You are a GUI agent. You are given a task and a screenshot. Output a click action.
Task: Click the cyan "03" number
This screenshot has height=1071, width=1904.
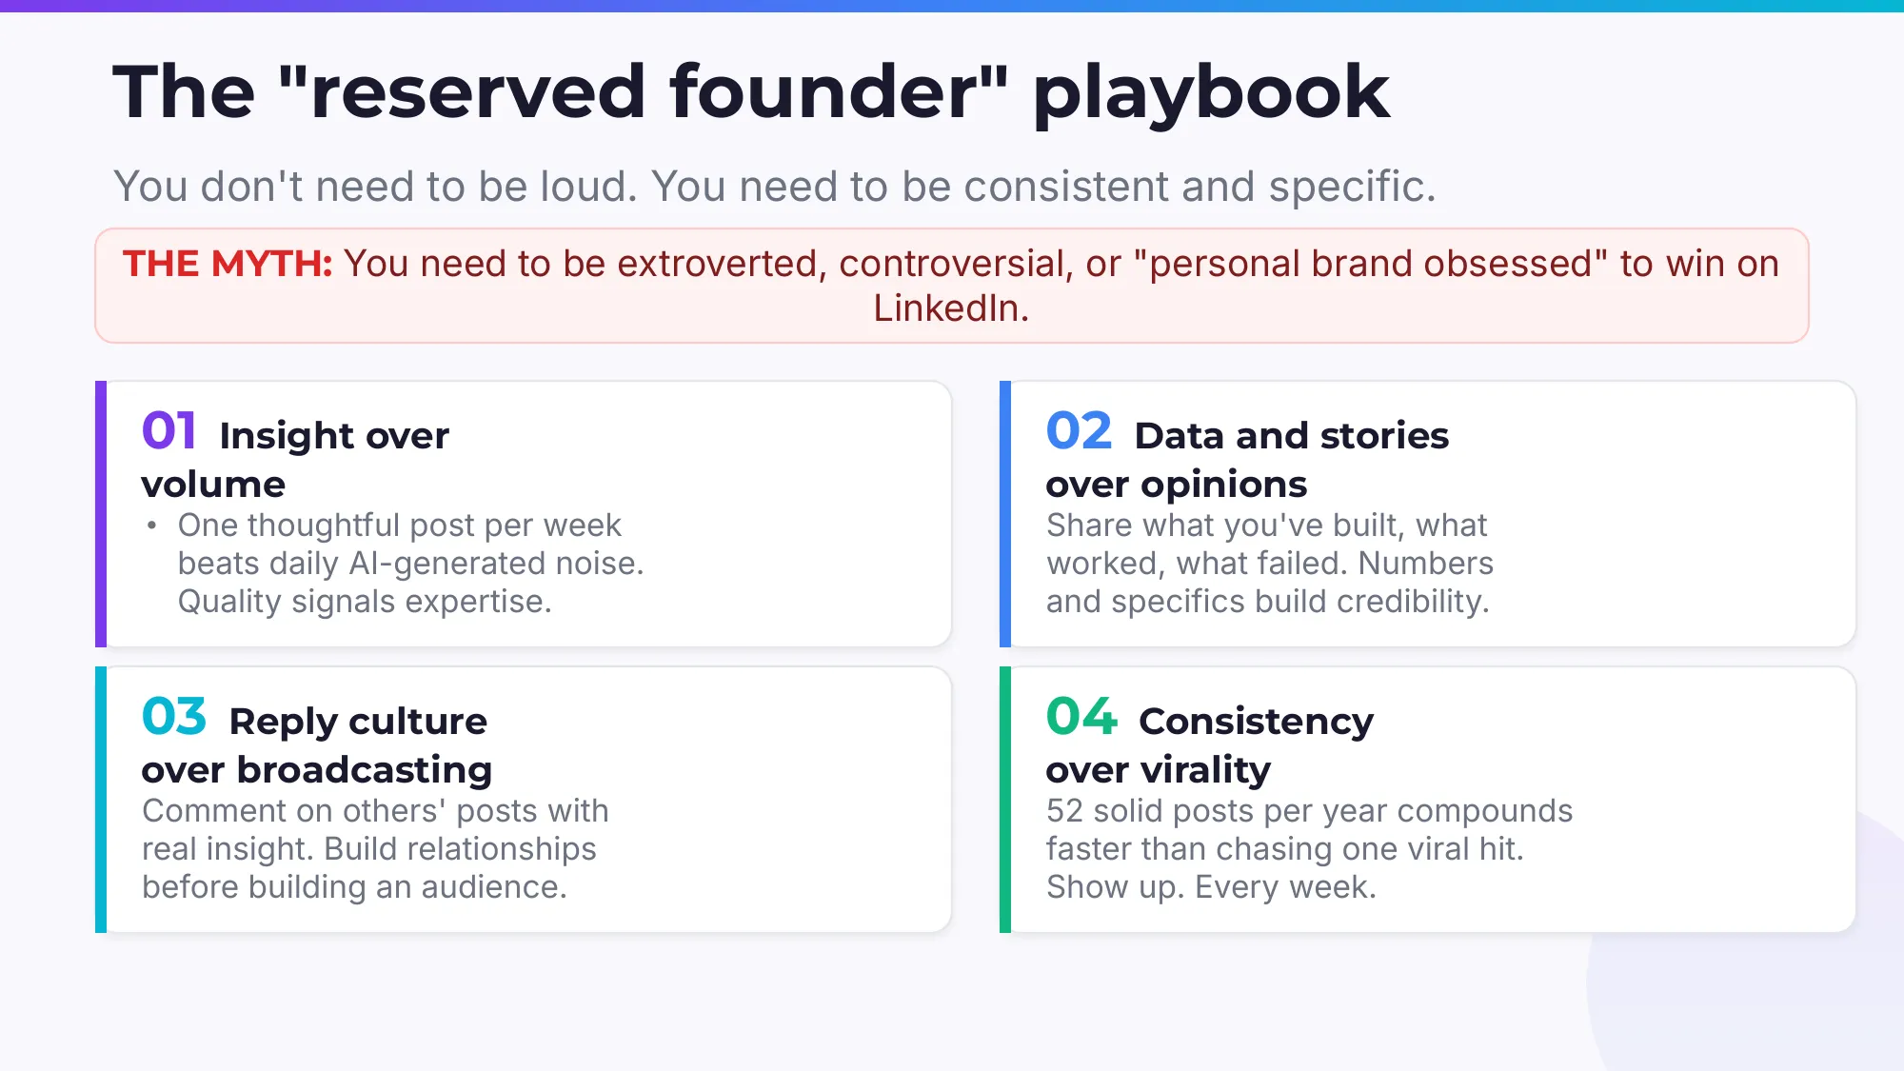pos(174,717)
